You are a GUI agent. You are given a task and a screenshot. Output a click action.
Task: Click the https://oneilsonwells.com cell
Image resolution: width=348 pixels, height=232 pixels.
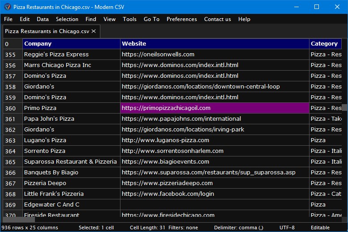[215, 54]
